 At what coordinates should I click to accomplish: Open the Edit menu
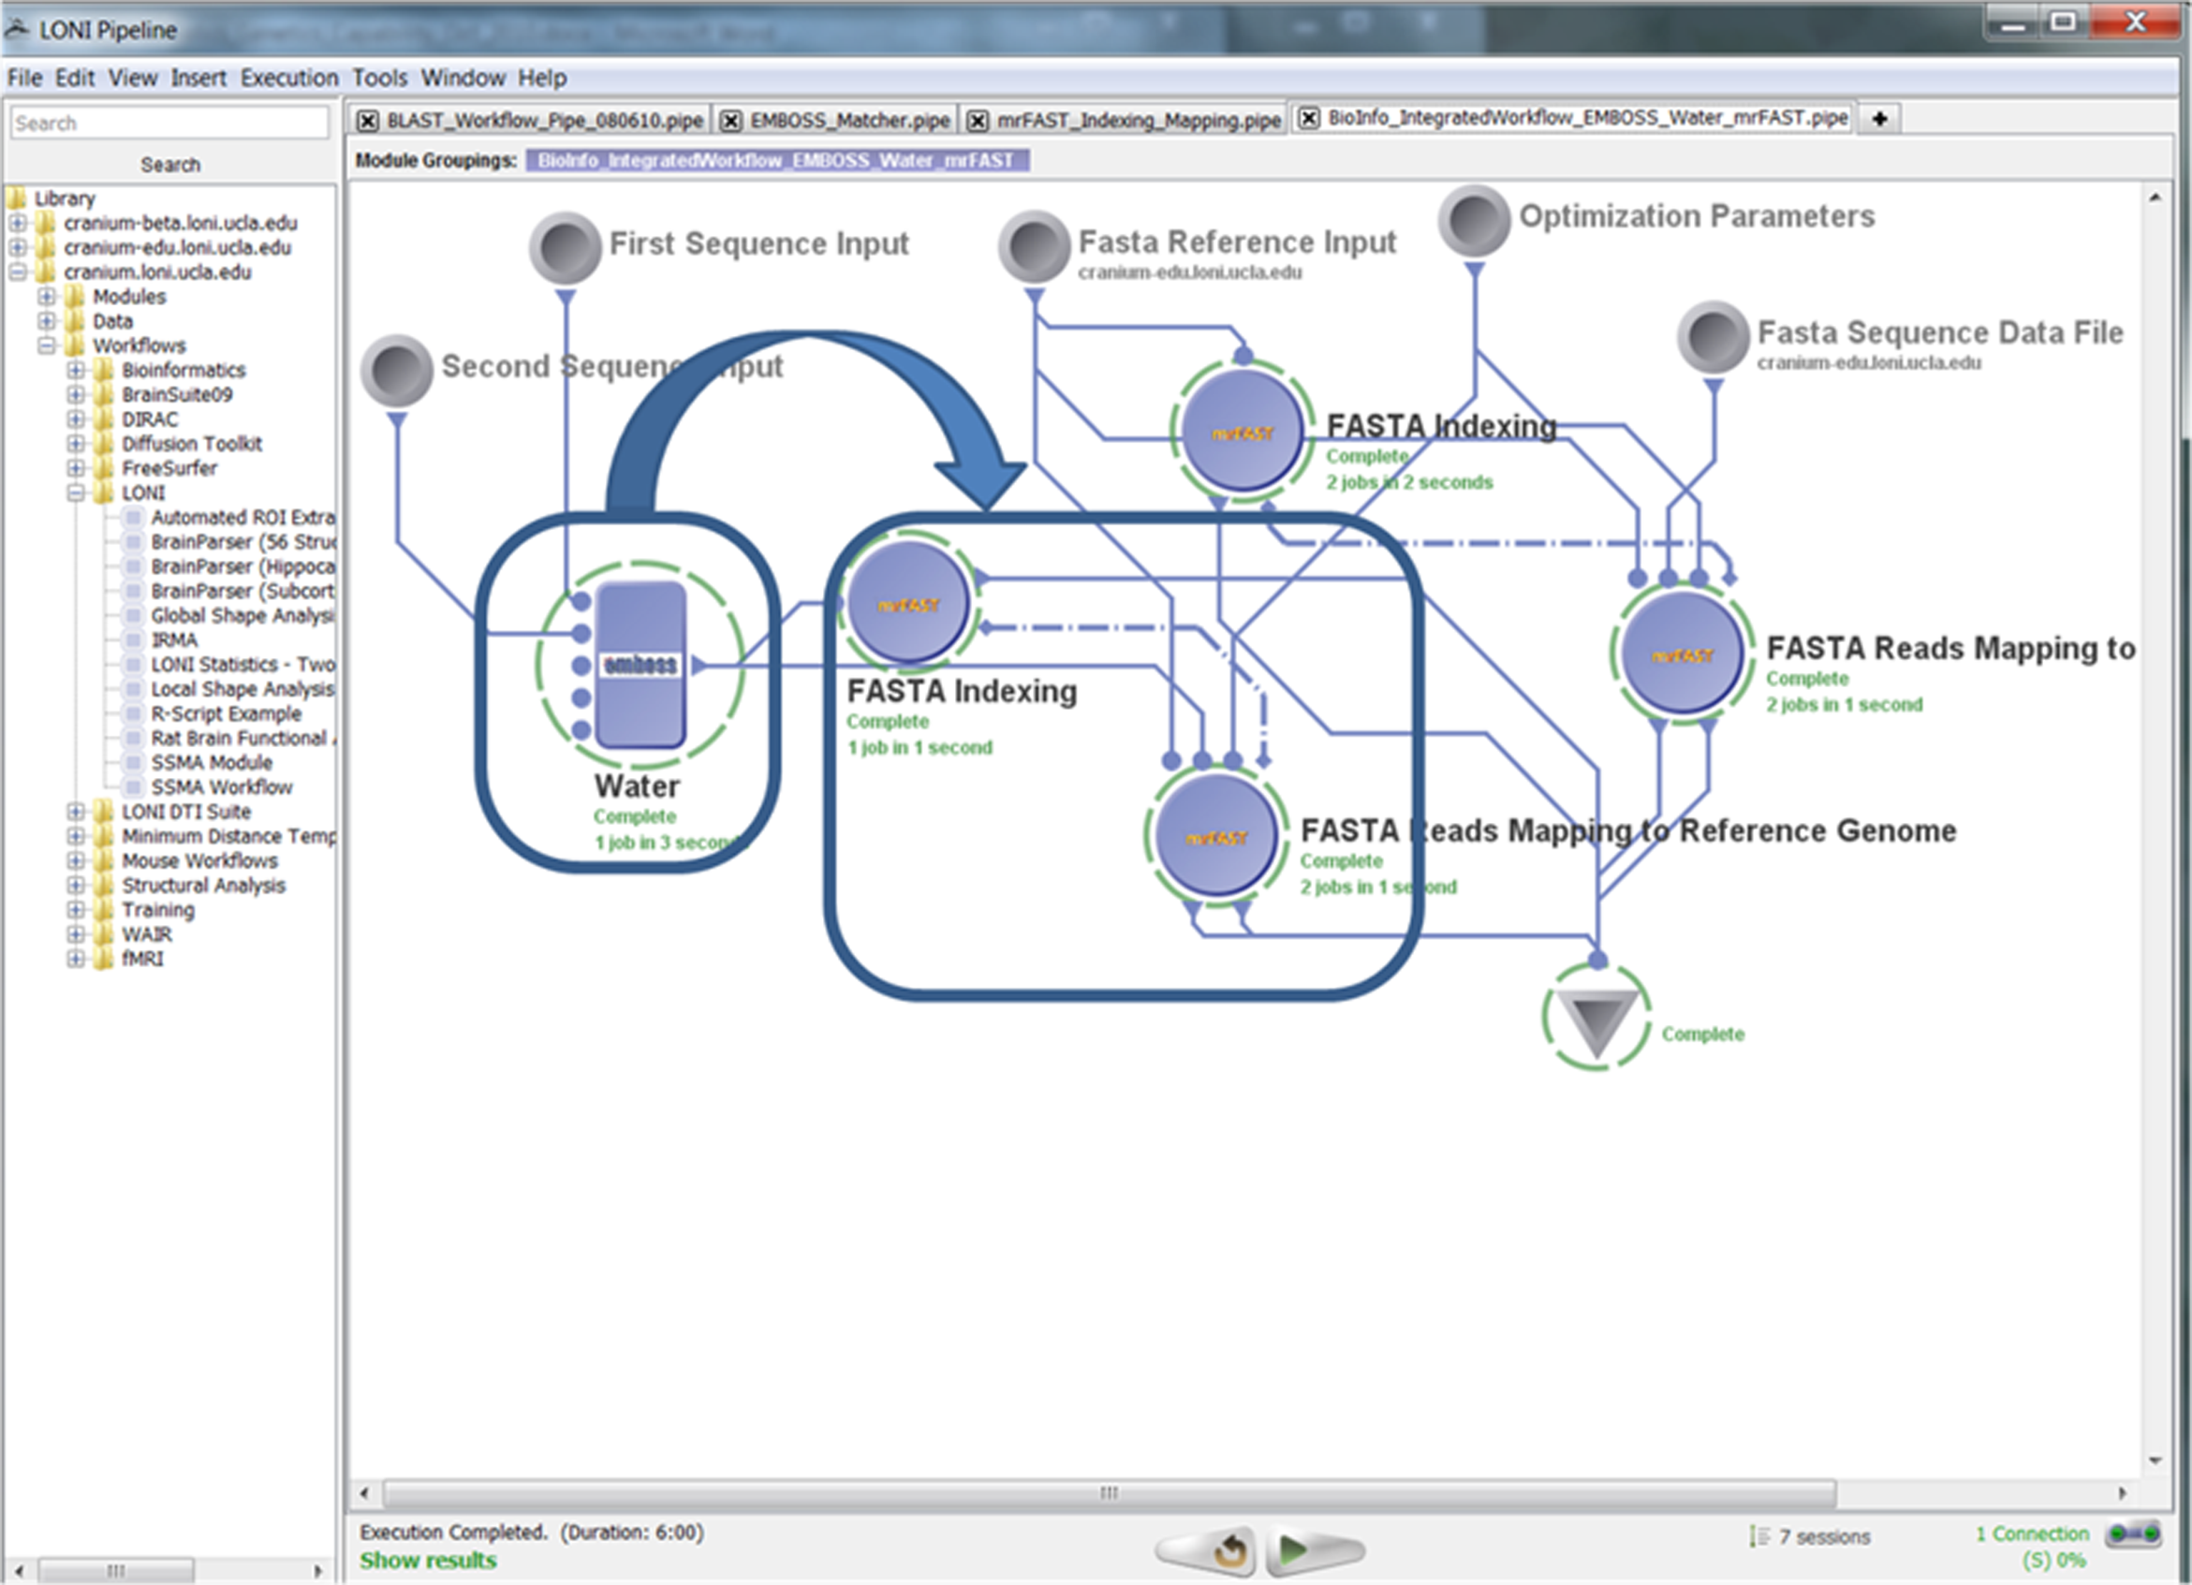coord(74,78)
